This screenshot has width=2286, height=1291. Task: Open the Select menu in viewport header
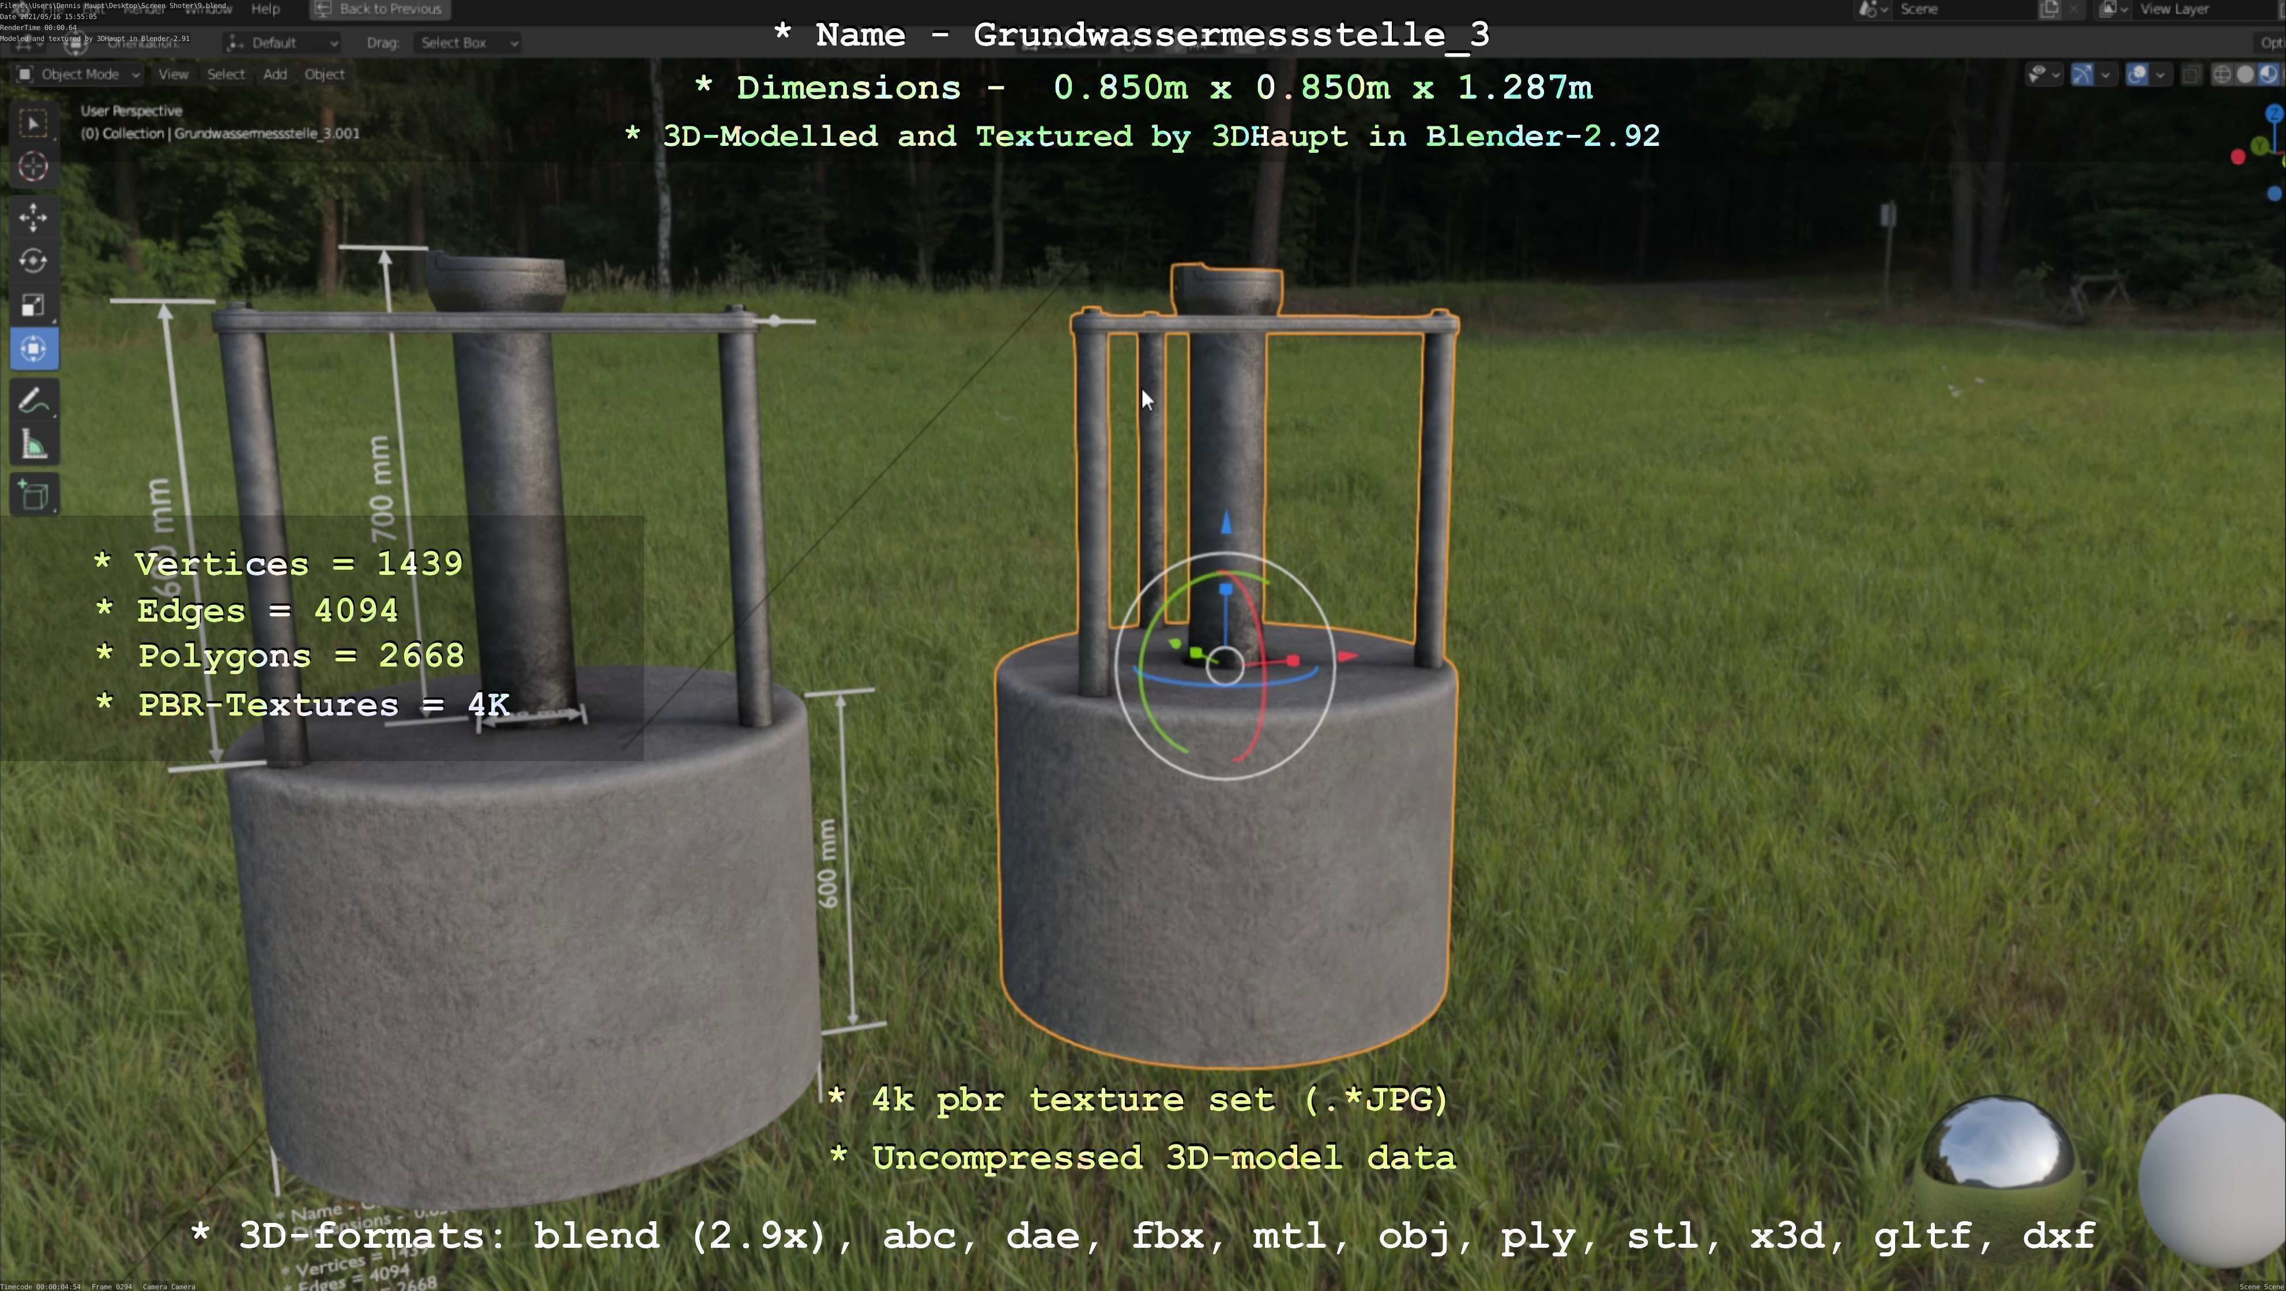225,74
